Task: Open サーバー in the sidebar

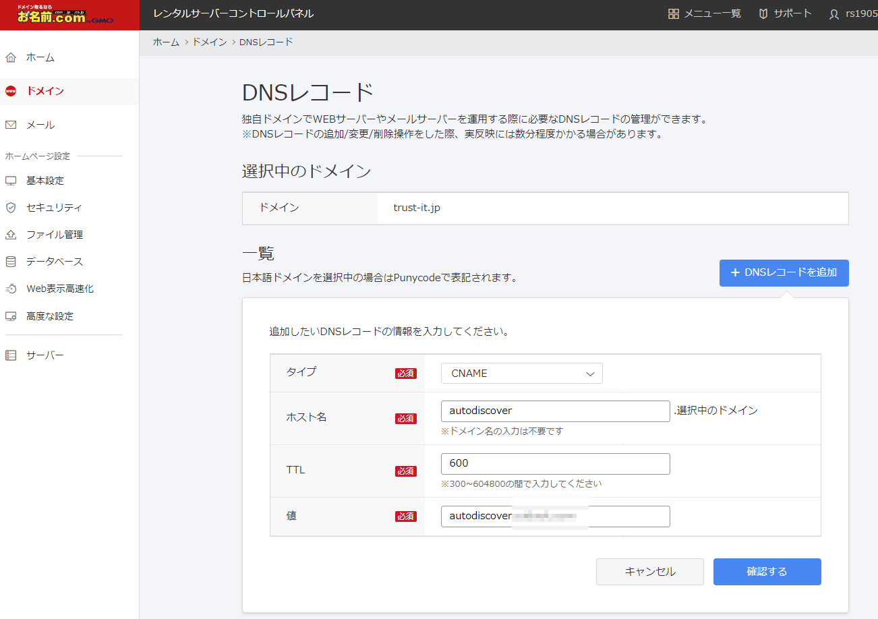Action: pos(45,355)
